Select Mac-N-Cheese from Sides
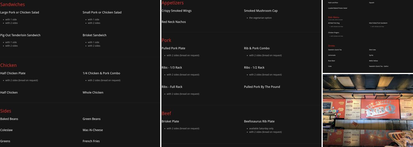This screenshot has width=413, height=147. pos(93,130)
